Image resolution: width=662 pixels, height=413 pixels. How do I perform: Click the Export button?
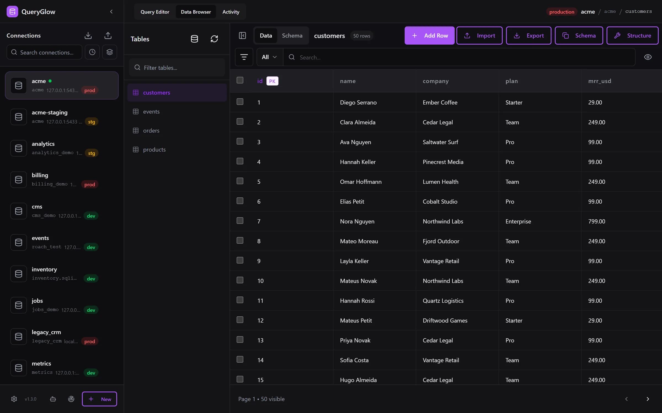528,36
